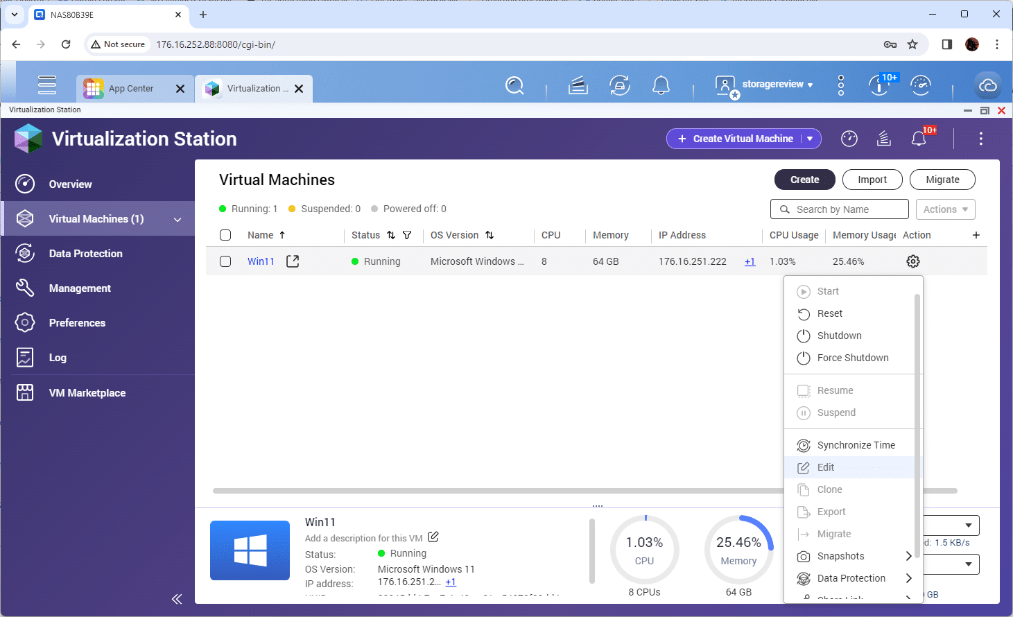Click the gear action icon for Win11
The width and height of the screenshot is (1013, 617).
(x=913, y=261)
